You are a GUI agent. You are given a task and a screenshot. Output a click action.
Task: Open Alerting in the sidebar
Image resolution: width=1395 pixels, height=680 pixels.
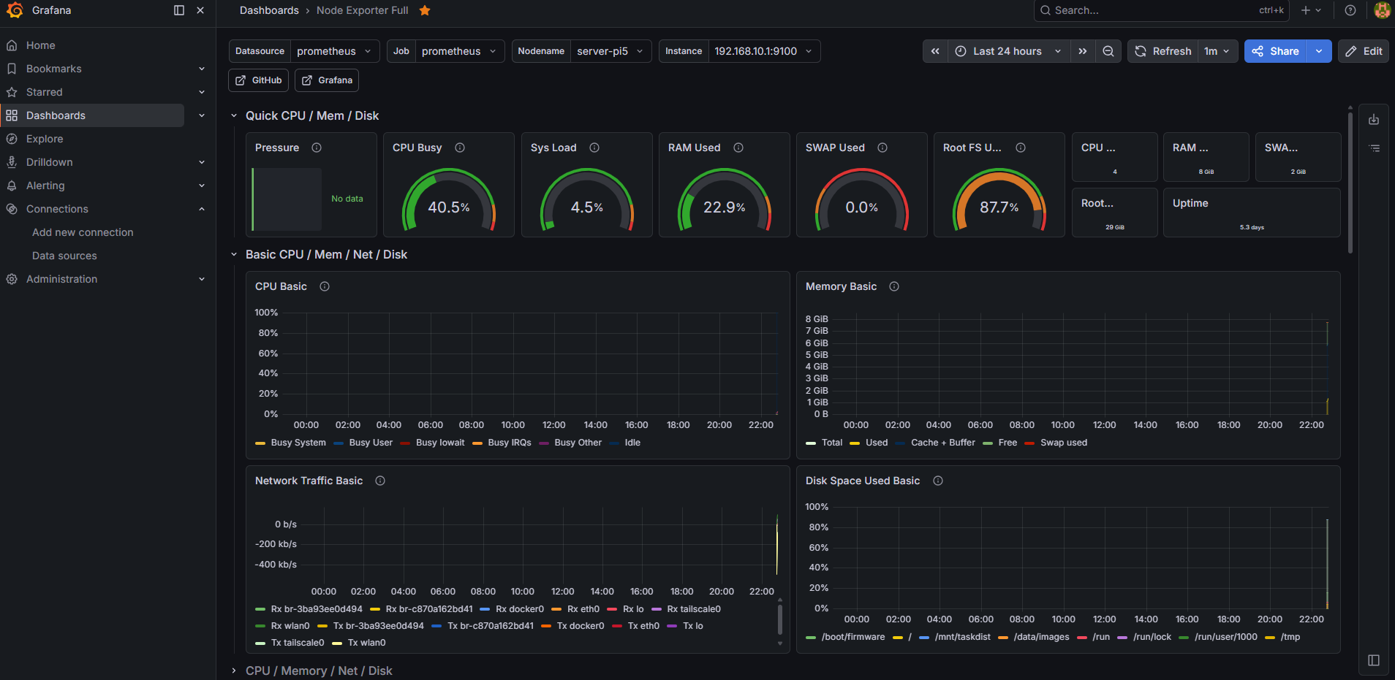(x=45, y=186)
